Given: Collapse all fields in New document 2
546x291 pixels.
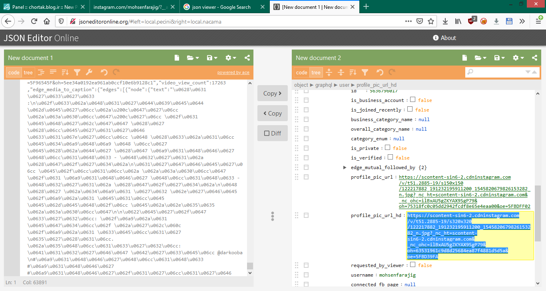Looking at the screenshot, I should click(x=341, y=72).
